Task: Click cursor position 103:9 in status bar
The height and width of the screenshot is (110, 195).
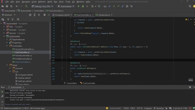Action: pos(126,108)
